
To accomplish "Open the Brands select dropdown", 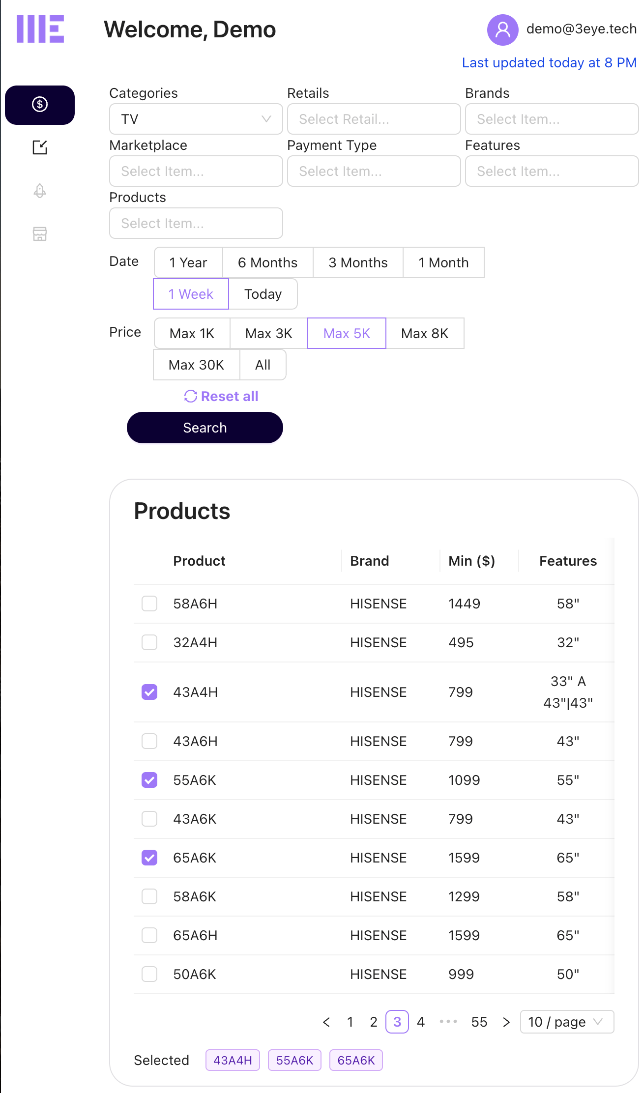I will click(551, 119).
